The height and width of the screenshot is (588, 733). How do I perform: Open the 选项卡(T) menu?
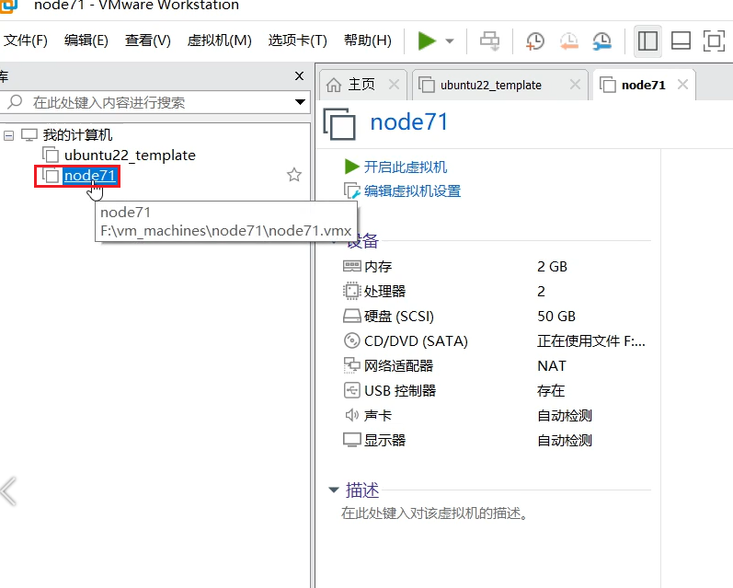point(297,40)
